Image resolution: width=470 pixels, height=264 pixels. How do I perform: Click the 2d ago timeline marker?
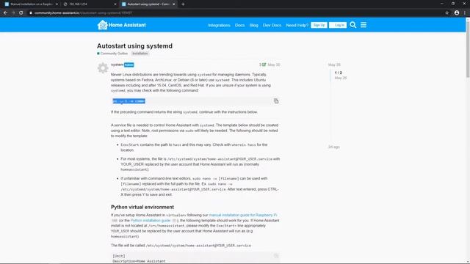[x=333, y=147]
